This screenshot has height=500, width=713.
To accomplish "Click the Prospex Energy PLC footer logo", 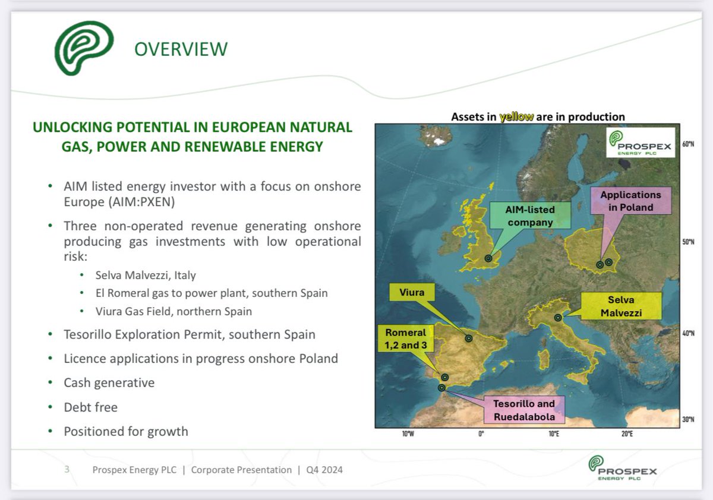I will (622, 469).
